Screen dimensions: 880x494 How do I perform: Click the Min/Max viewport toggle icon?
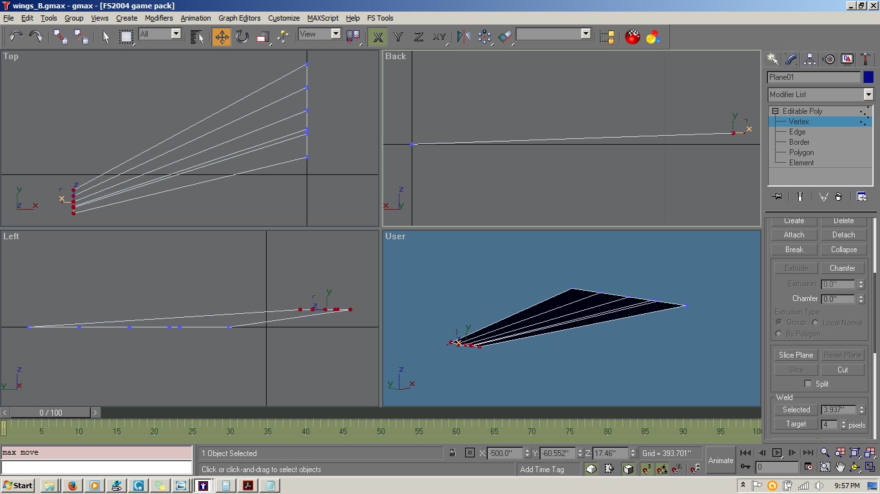[x=870, y=467]
